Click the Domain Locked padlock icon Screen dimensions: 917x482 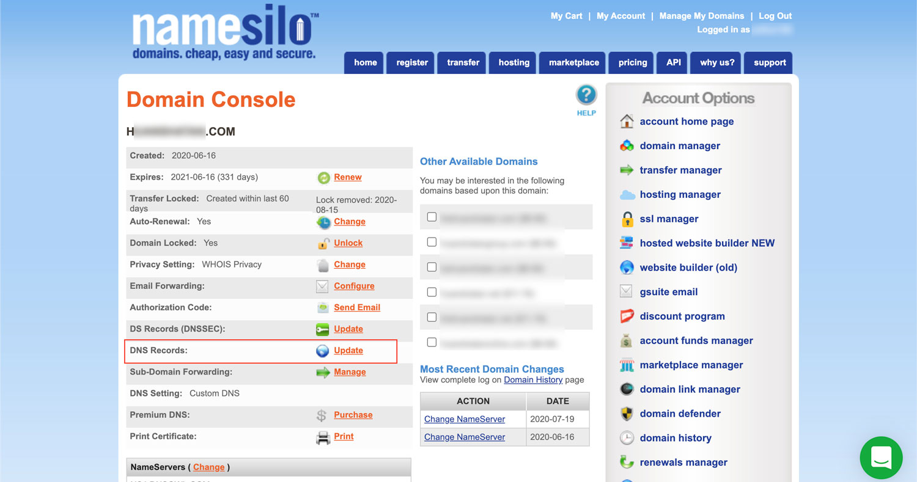pos(323,244)
